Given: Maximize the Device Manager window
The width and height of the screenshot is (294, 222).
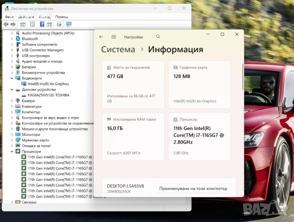Looking at the screenshot, I should click(169, 8).
